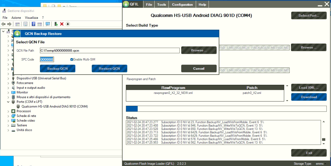Screen dimensions: 331x166
Task: Click the Fotocamere camera icon
Action: 13,83
